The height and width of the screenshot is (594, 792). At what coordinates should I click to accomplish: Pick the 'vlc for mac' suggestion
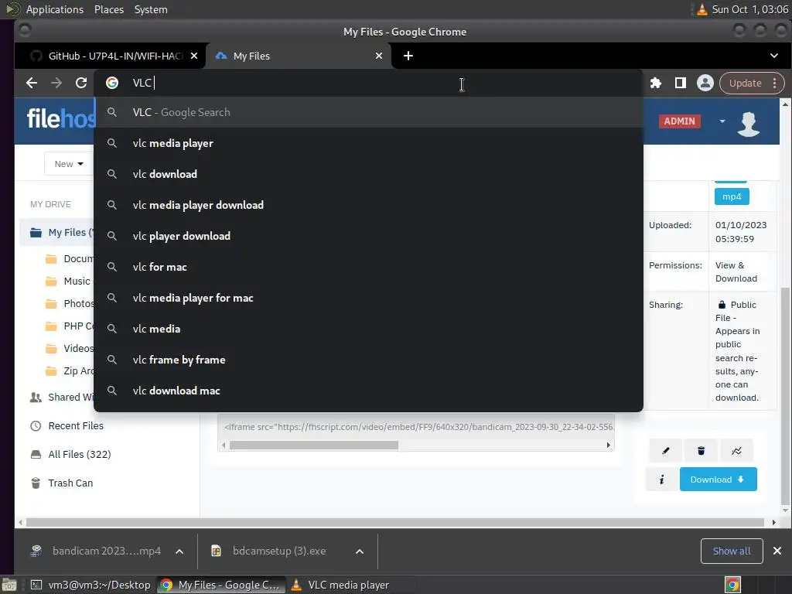[x=369, y=267]
